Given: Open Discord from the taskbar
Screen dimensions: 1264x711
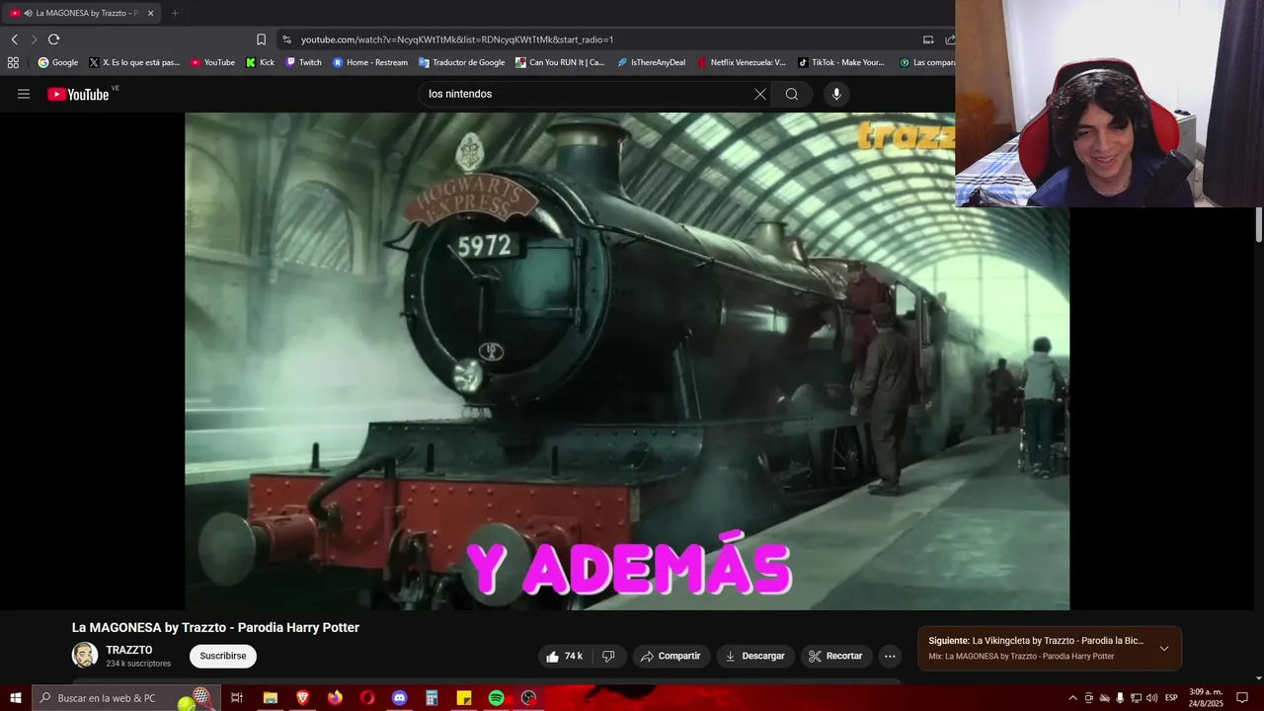Looking at the screenshot, I should [x=399, y=698].
